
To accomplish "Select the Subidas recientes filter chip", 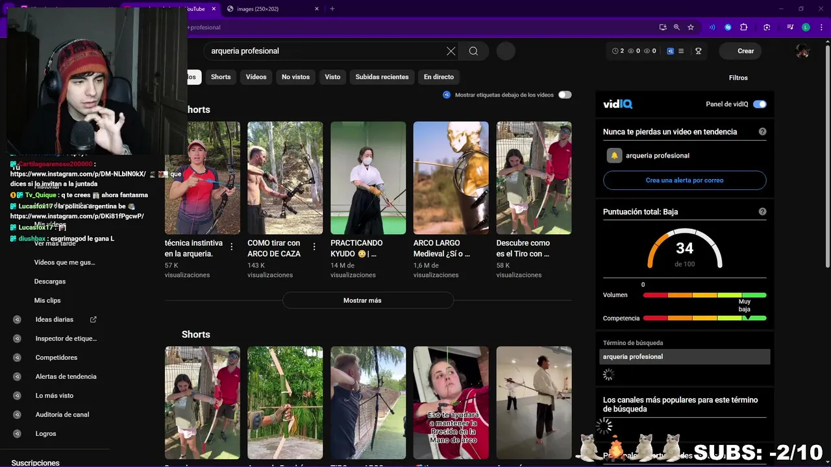I will coord(382,77).
